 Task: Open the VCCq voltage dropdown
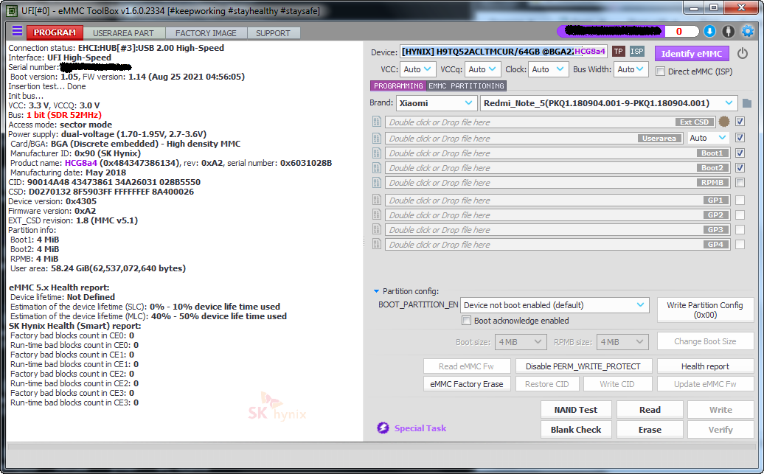pos(482,69)
